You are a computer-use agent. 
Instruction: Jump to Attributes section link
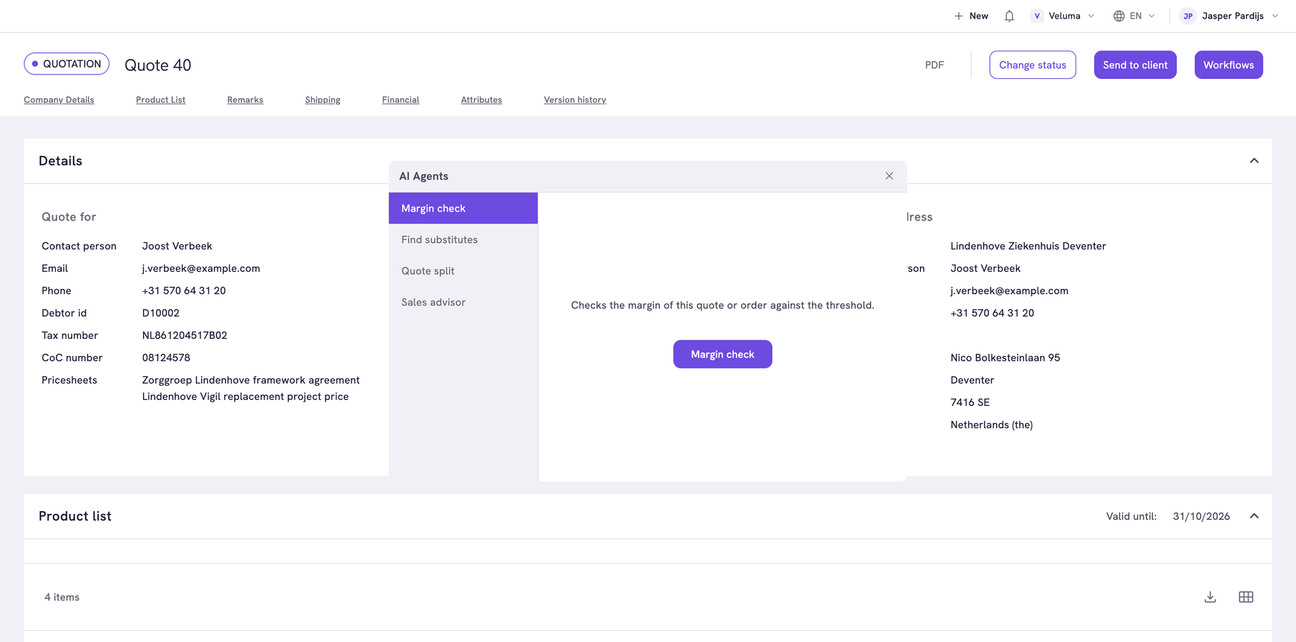click(481, 100)
